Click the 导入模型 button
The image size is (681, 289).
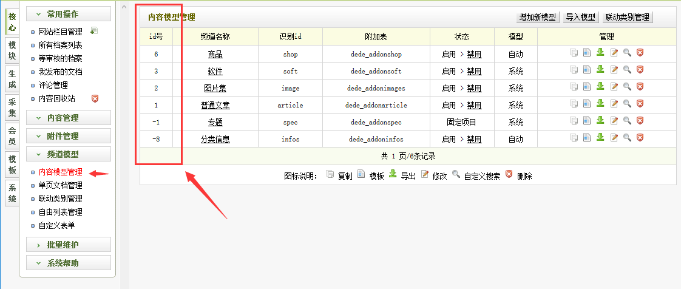[580, 17]
